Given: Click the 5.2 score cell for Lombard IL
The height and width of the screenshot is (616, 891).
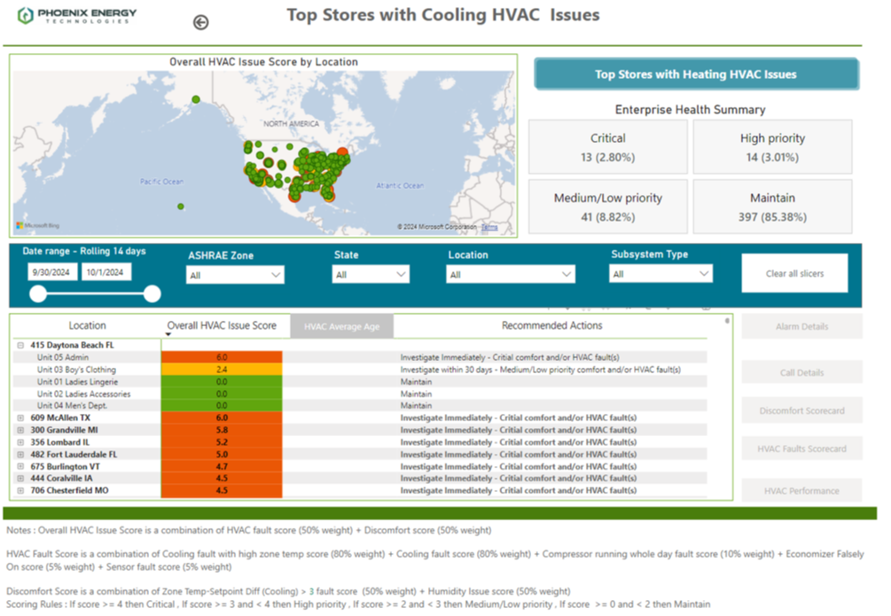Looking at the screenshot, I should click(x=222, y=442).
